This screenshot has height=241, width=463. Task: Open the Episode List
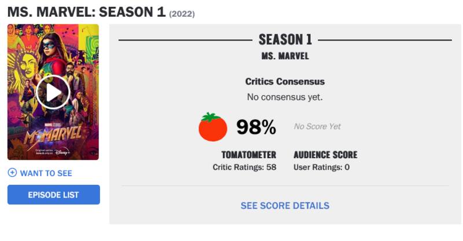[53, 195]
